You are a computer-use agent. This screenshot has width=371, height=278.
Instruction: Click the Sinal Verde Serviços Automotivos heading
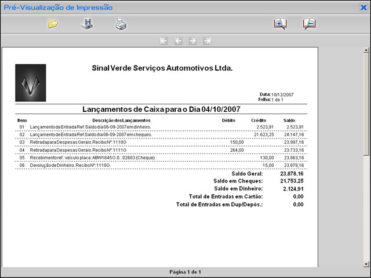162,68
